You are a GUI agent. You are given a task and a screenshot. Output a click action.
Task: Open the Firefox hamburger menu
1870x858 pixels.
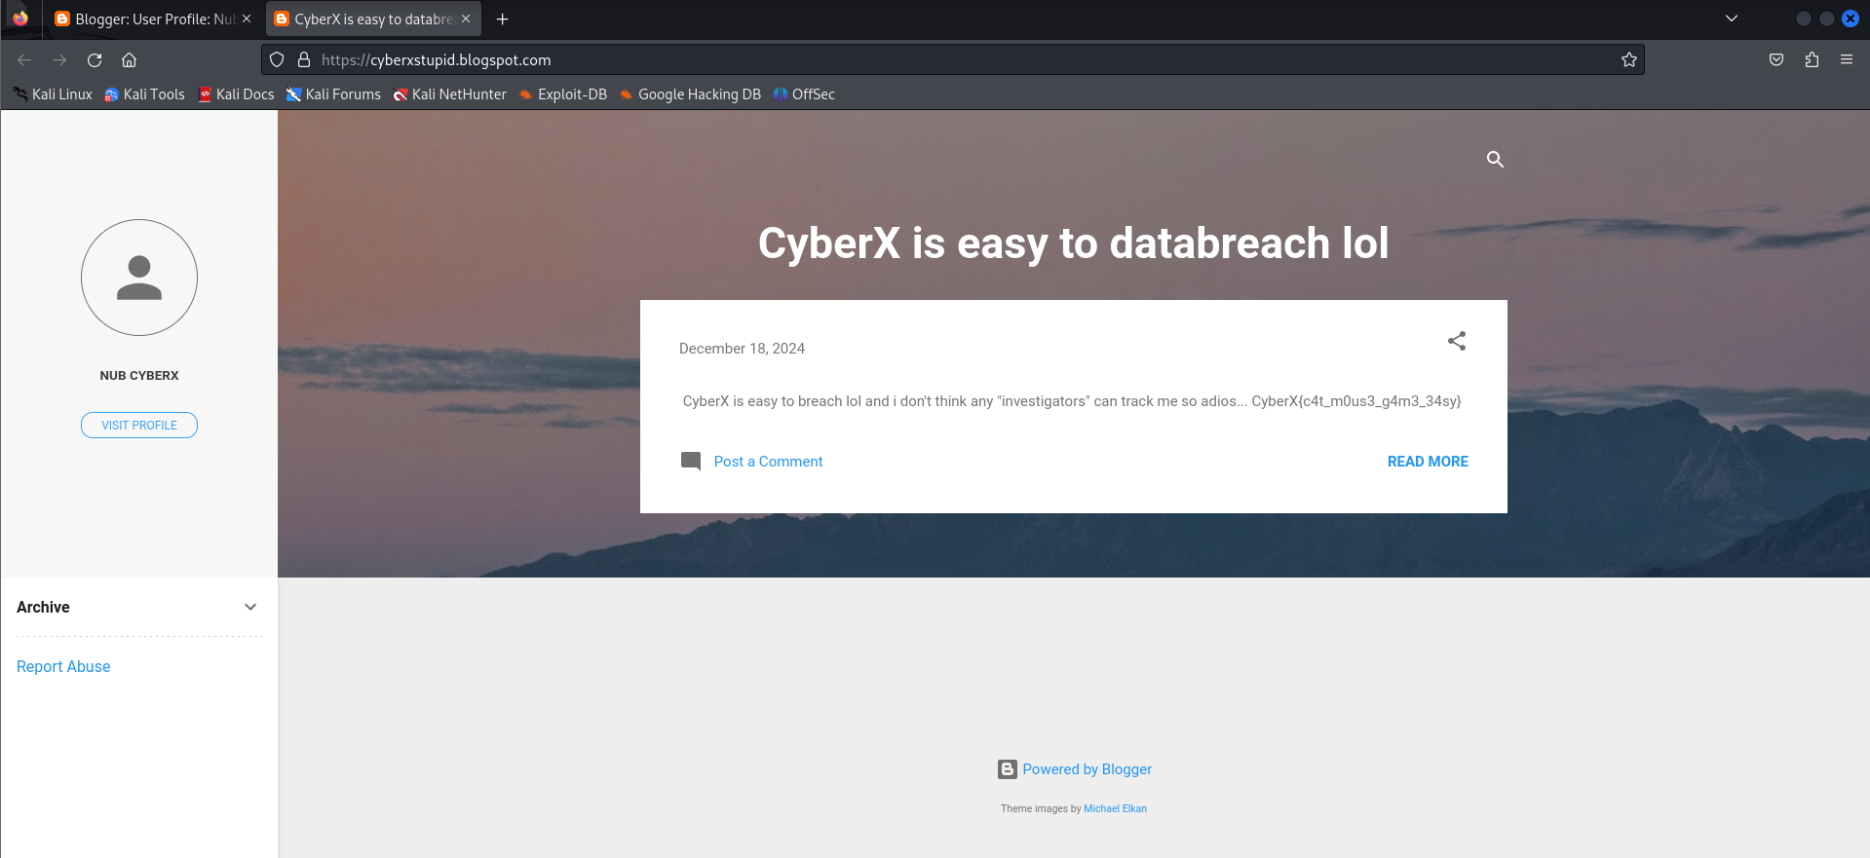pyautogui.click(x=1846, y=60)
